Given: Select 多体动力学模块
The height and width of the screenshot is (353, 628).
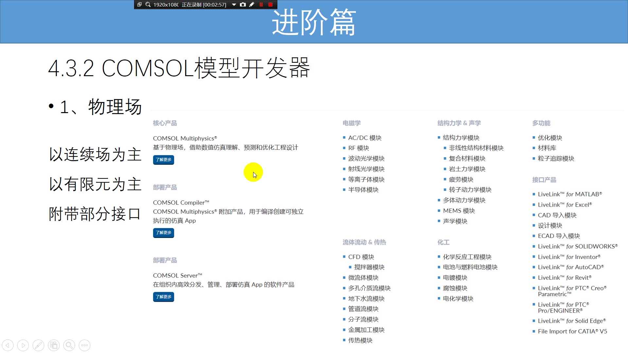Looking at the screenshot, I should (464, 200).
